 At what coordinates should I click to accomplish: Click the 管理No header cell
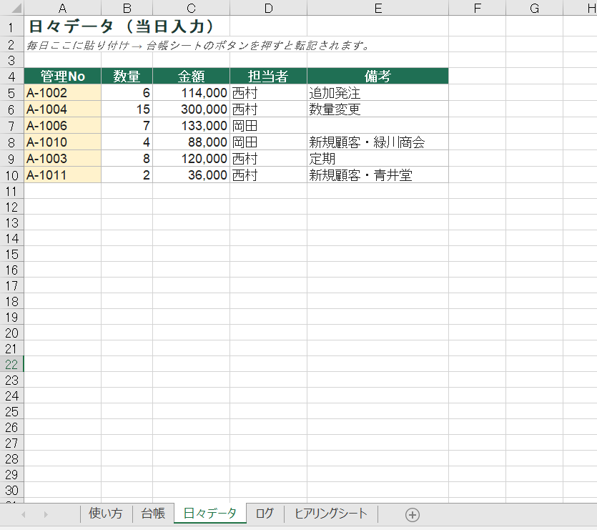point(62,77)
